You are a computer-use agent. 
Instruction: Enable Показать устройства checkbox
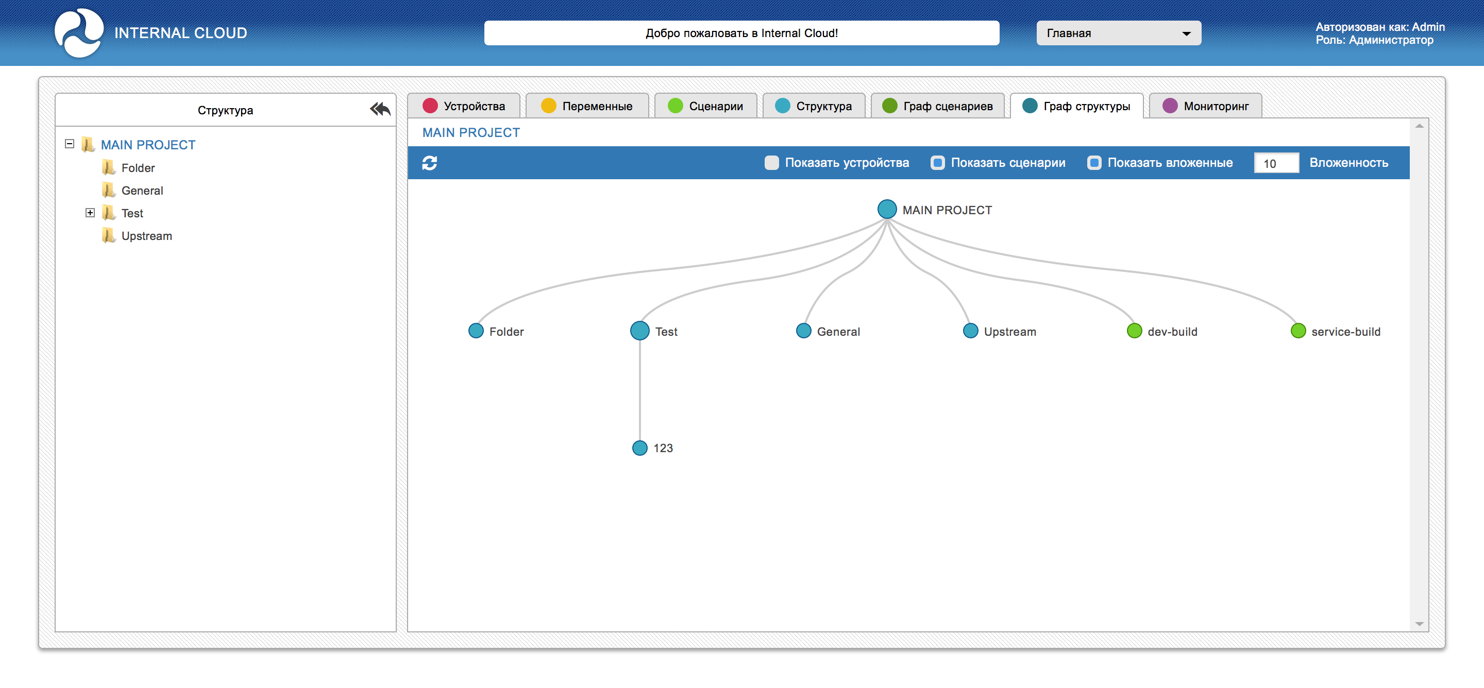[771, 163]
